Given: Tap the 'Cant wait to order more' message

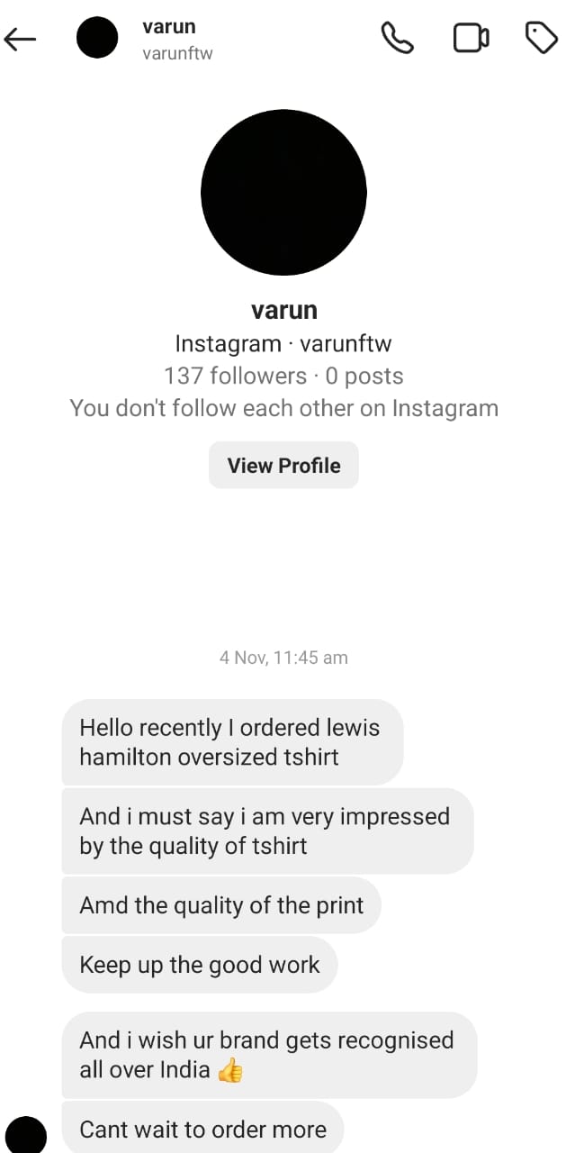Looking at the screenshot, I should (x=202, y=1129).
